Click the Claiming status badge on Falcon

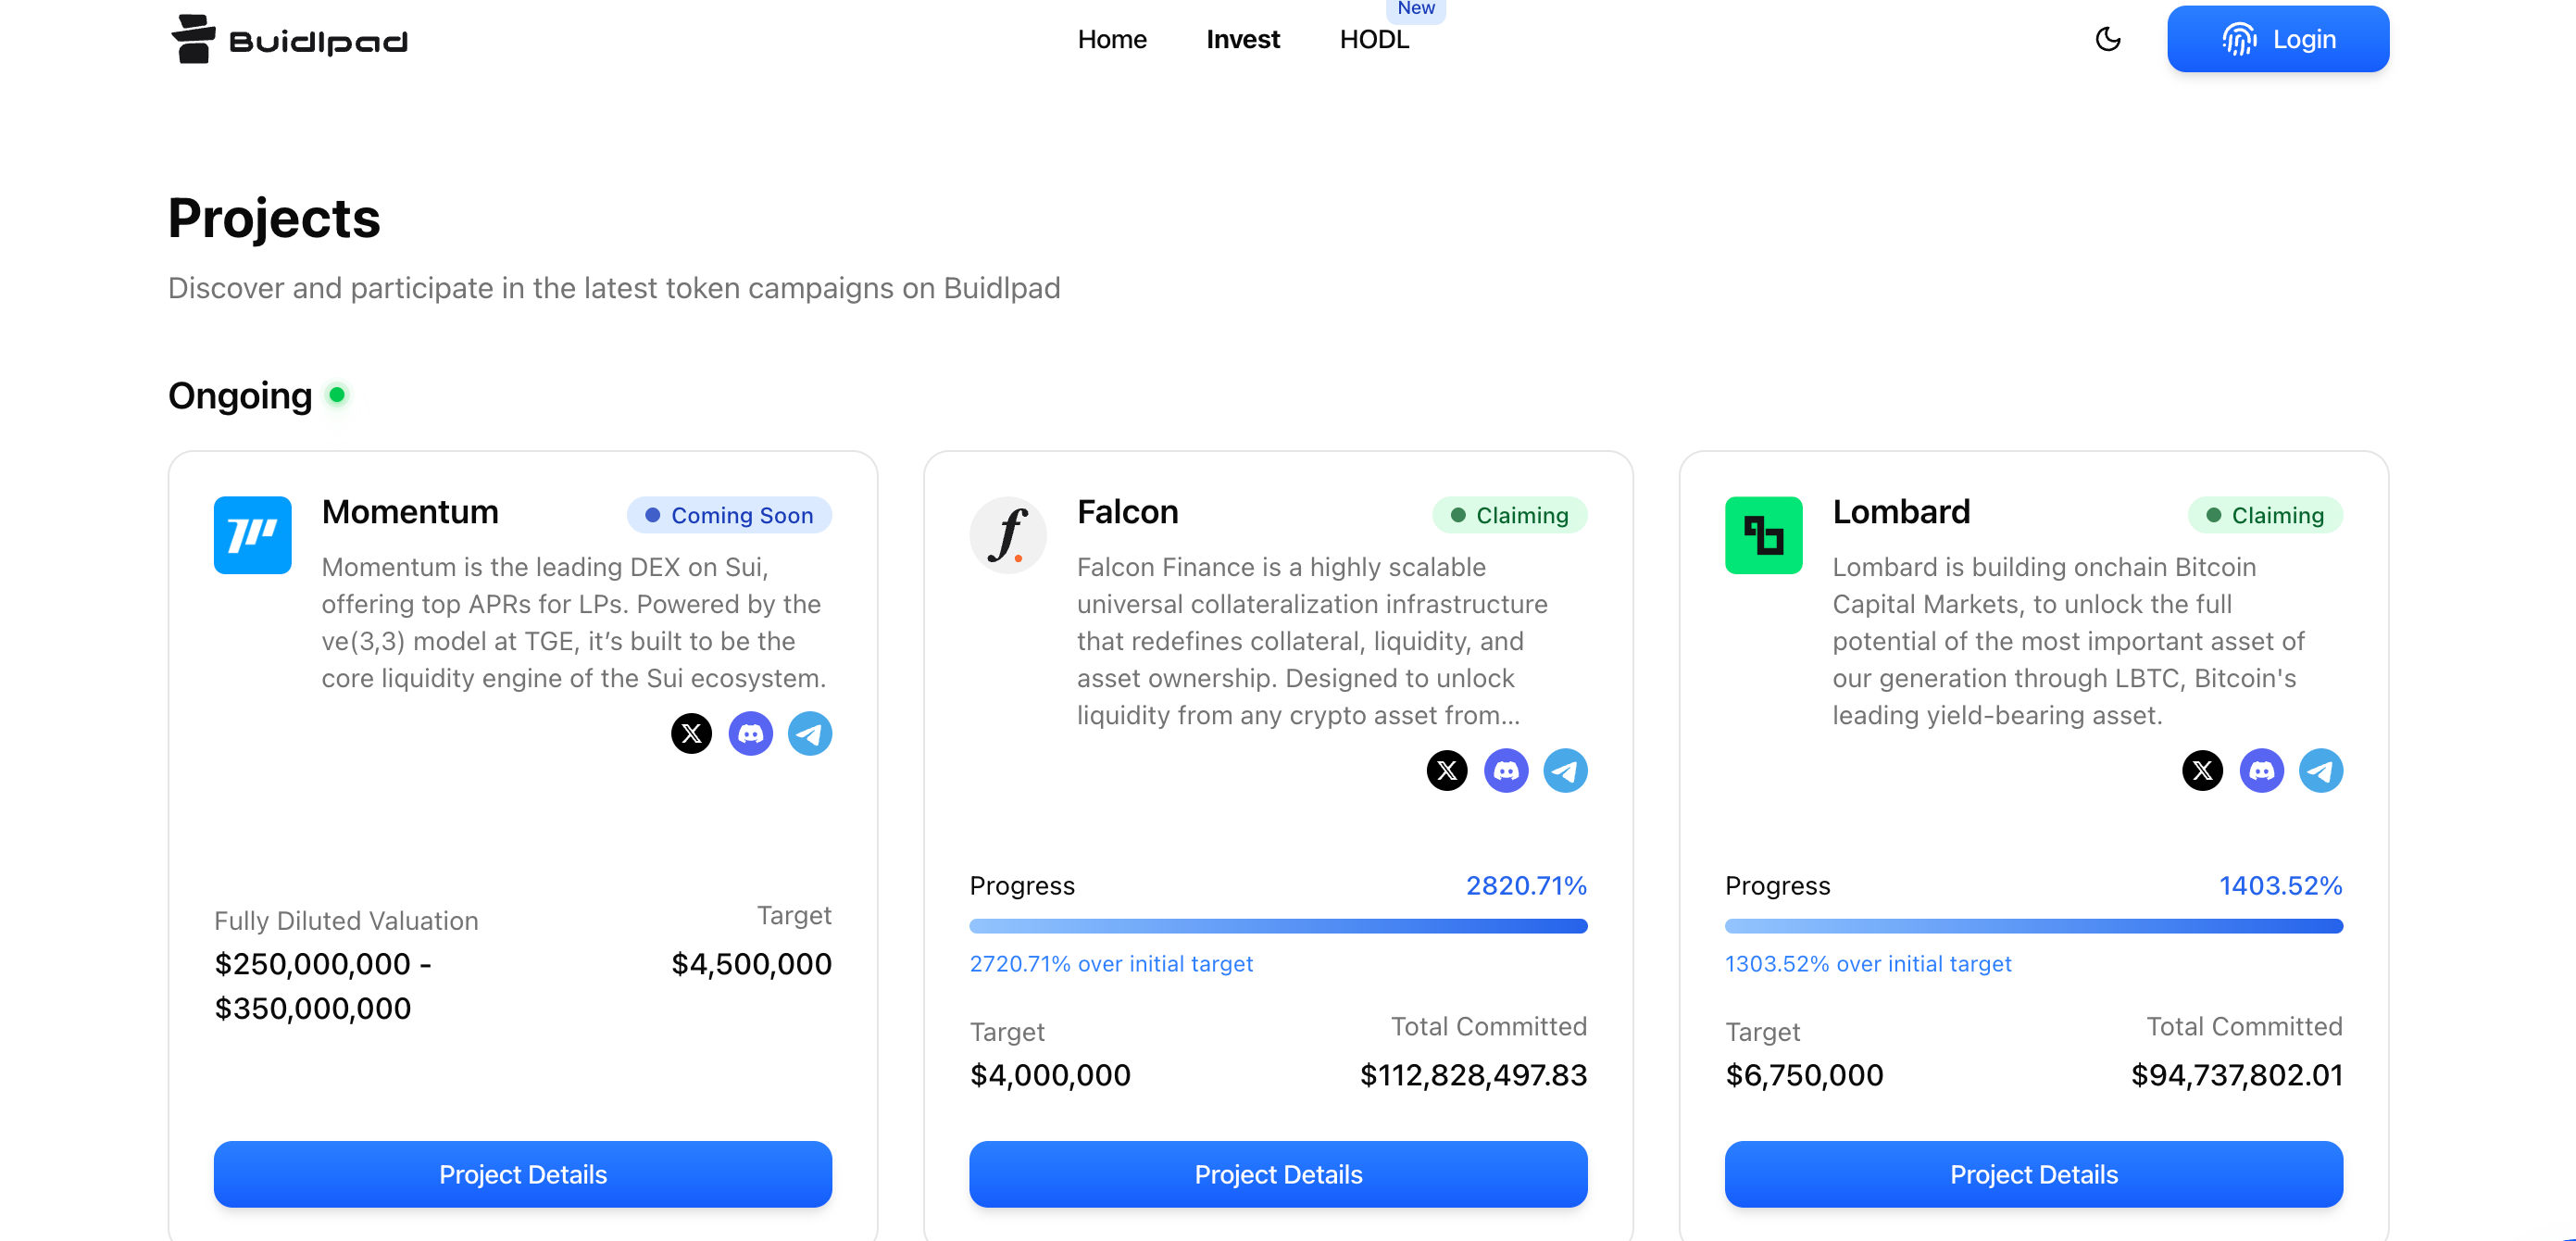pyautogui.click(x=1511, y=515)
